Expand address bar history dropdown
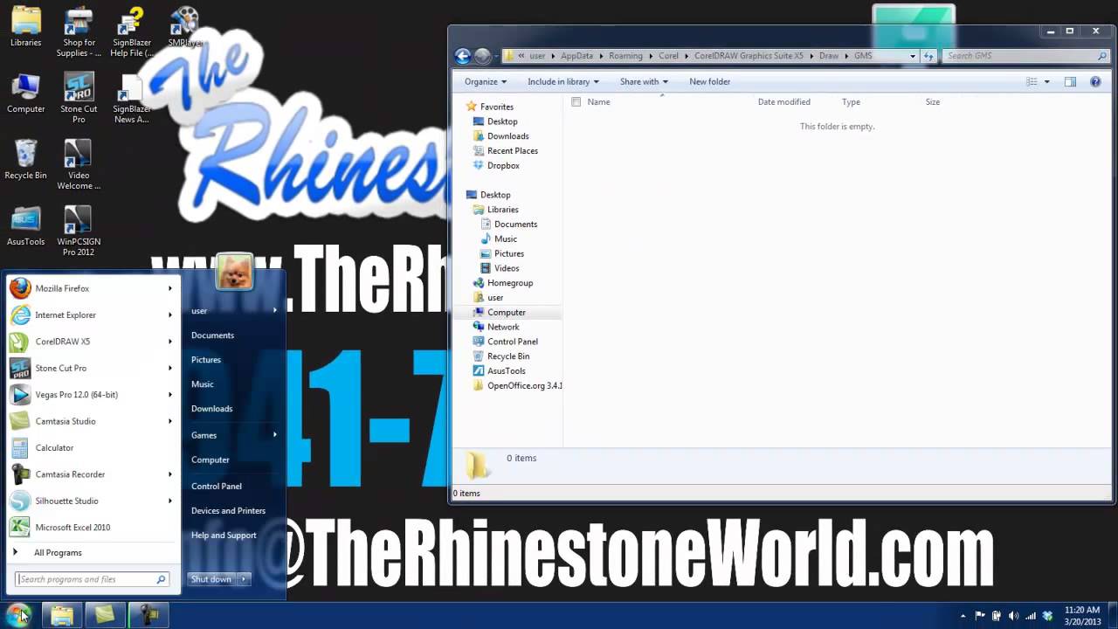This screenshot has width=1118, height=629. [x=913, y=56]
